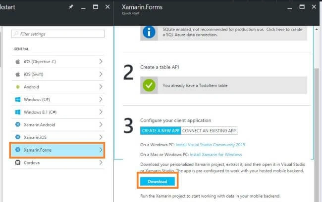Choose the Android quickstart entry
This screenshot has height=202, width=322.
[x=58, y=87]
